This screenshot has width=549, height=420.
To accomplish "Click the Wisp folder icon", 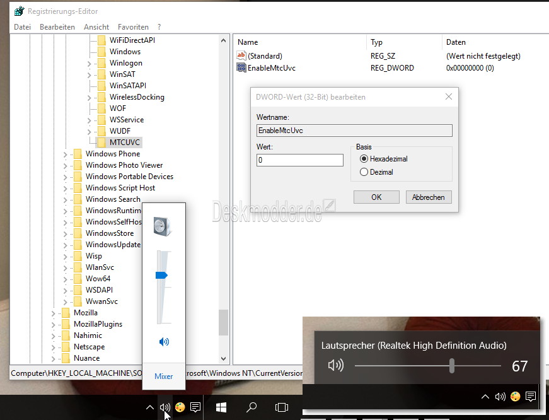I will point(78,255).
